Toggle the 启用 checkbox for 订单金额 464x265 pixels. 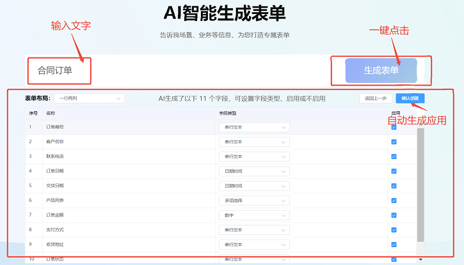[394, 215]
